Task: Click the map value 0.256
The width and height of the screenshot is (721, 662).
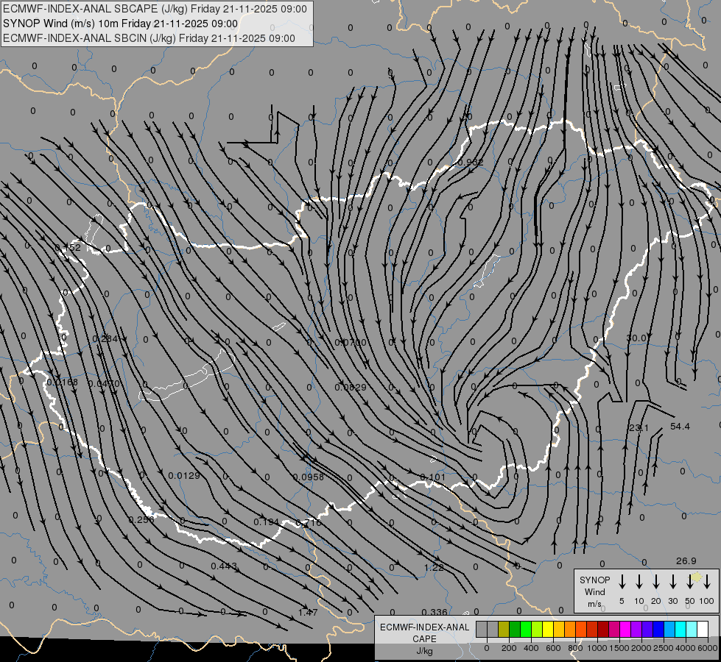Action: coord(141,519)
